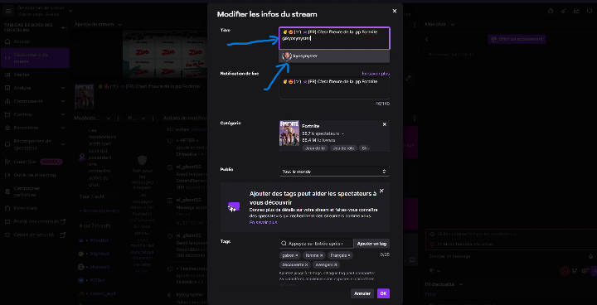Screen dimensions: 597x305
Task: Open the Modérateurs panel three-dot menu
Action: (118, 119)
